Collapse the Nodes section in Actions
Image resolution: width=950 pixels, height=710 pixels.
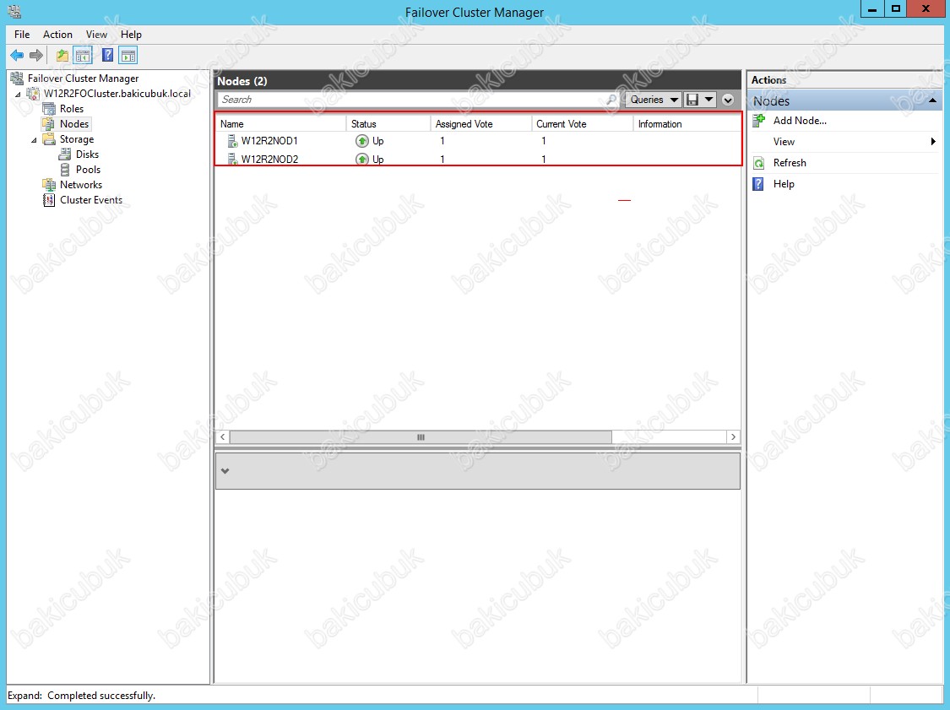932,100
